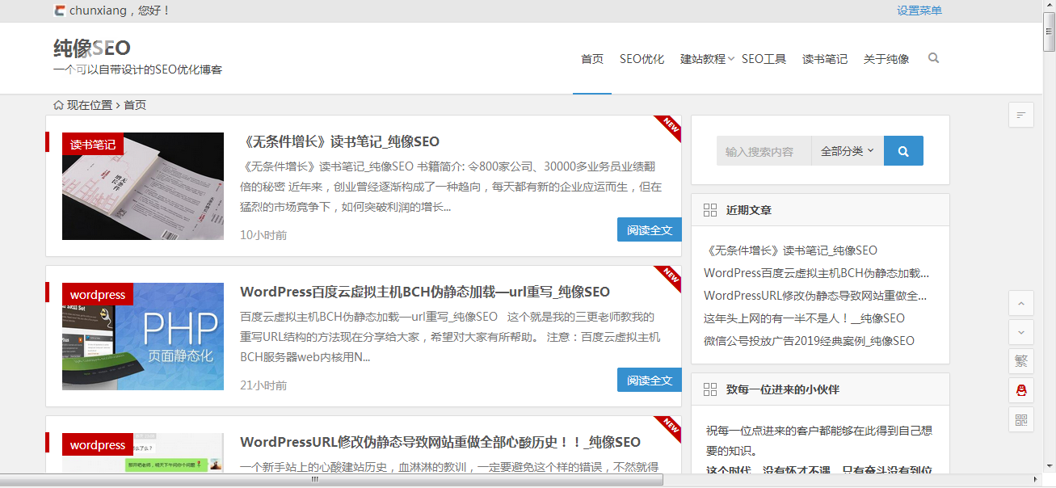The width and height of the screenshot is (1056, 488).
Task: Show the QR code icon
Action: [1021, 419]
